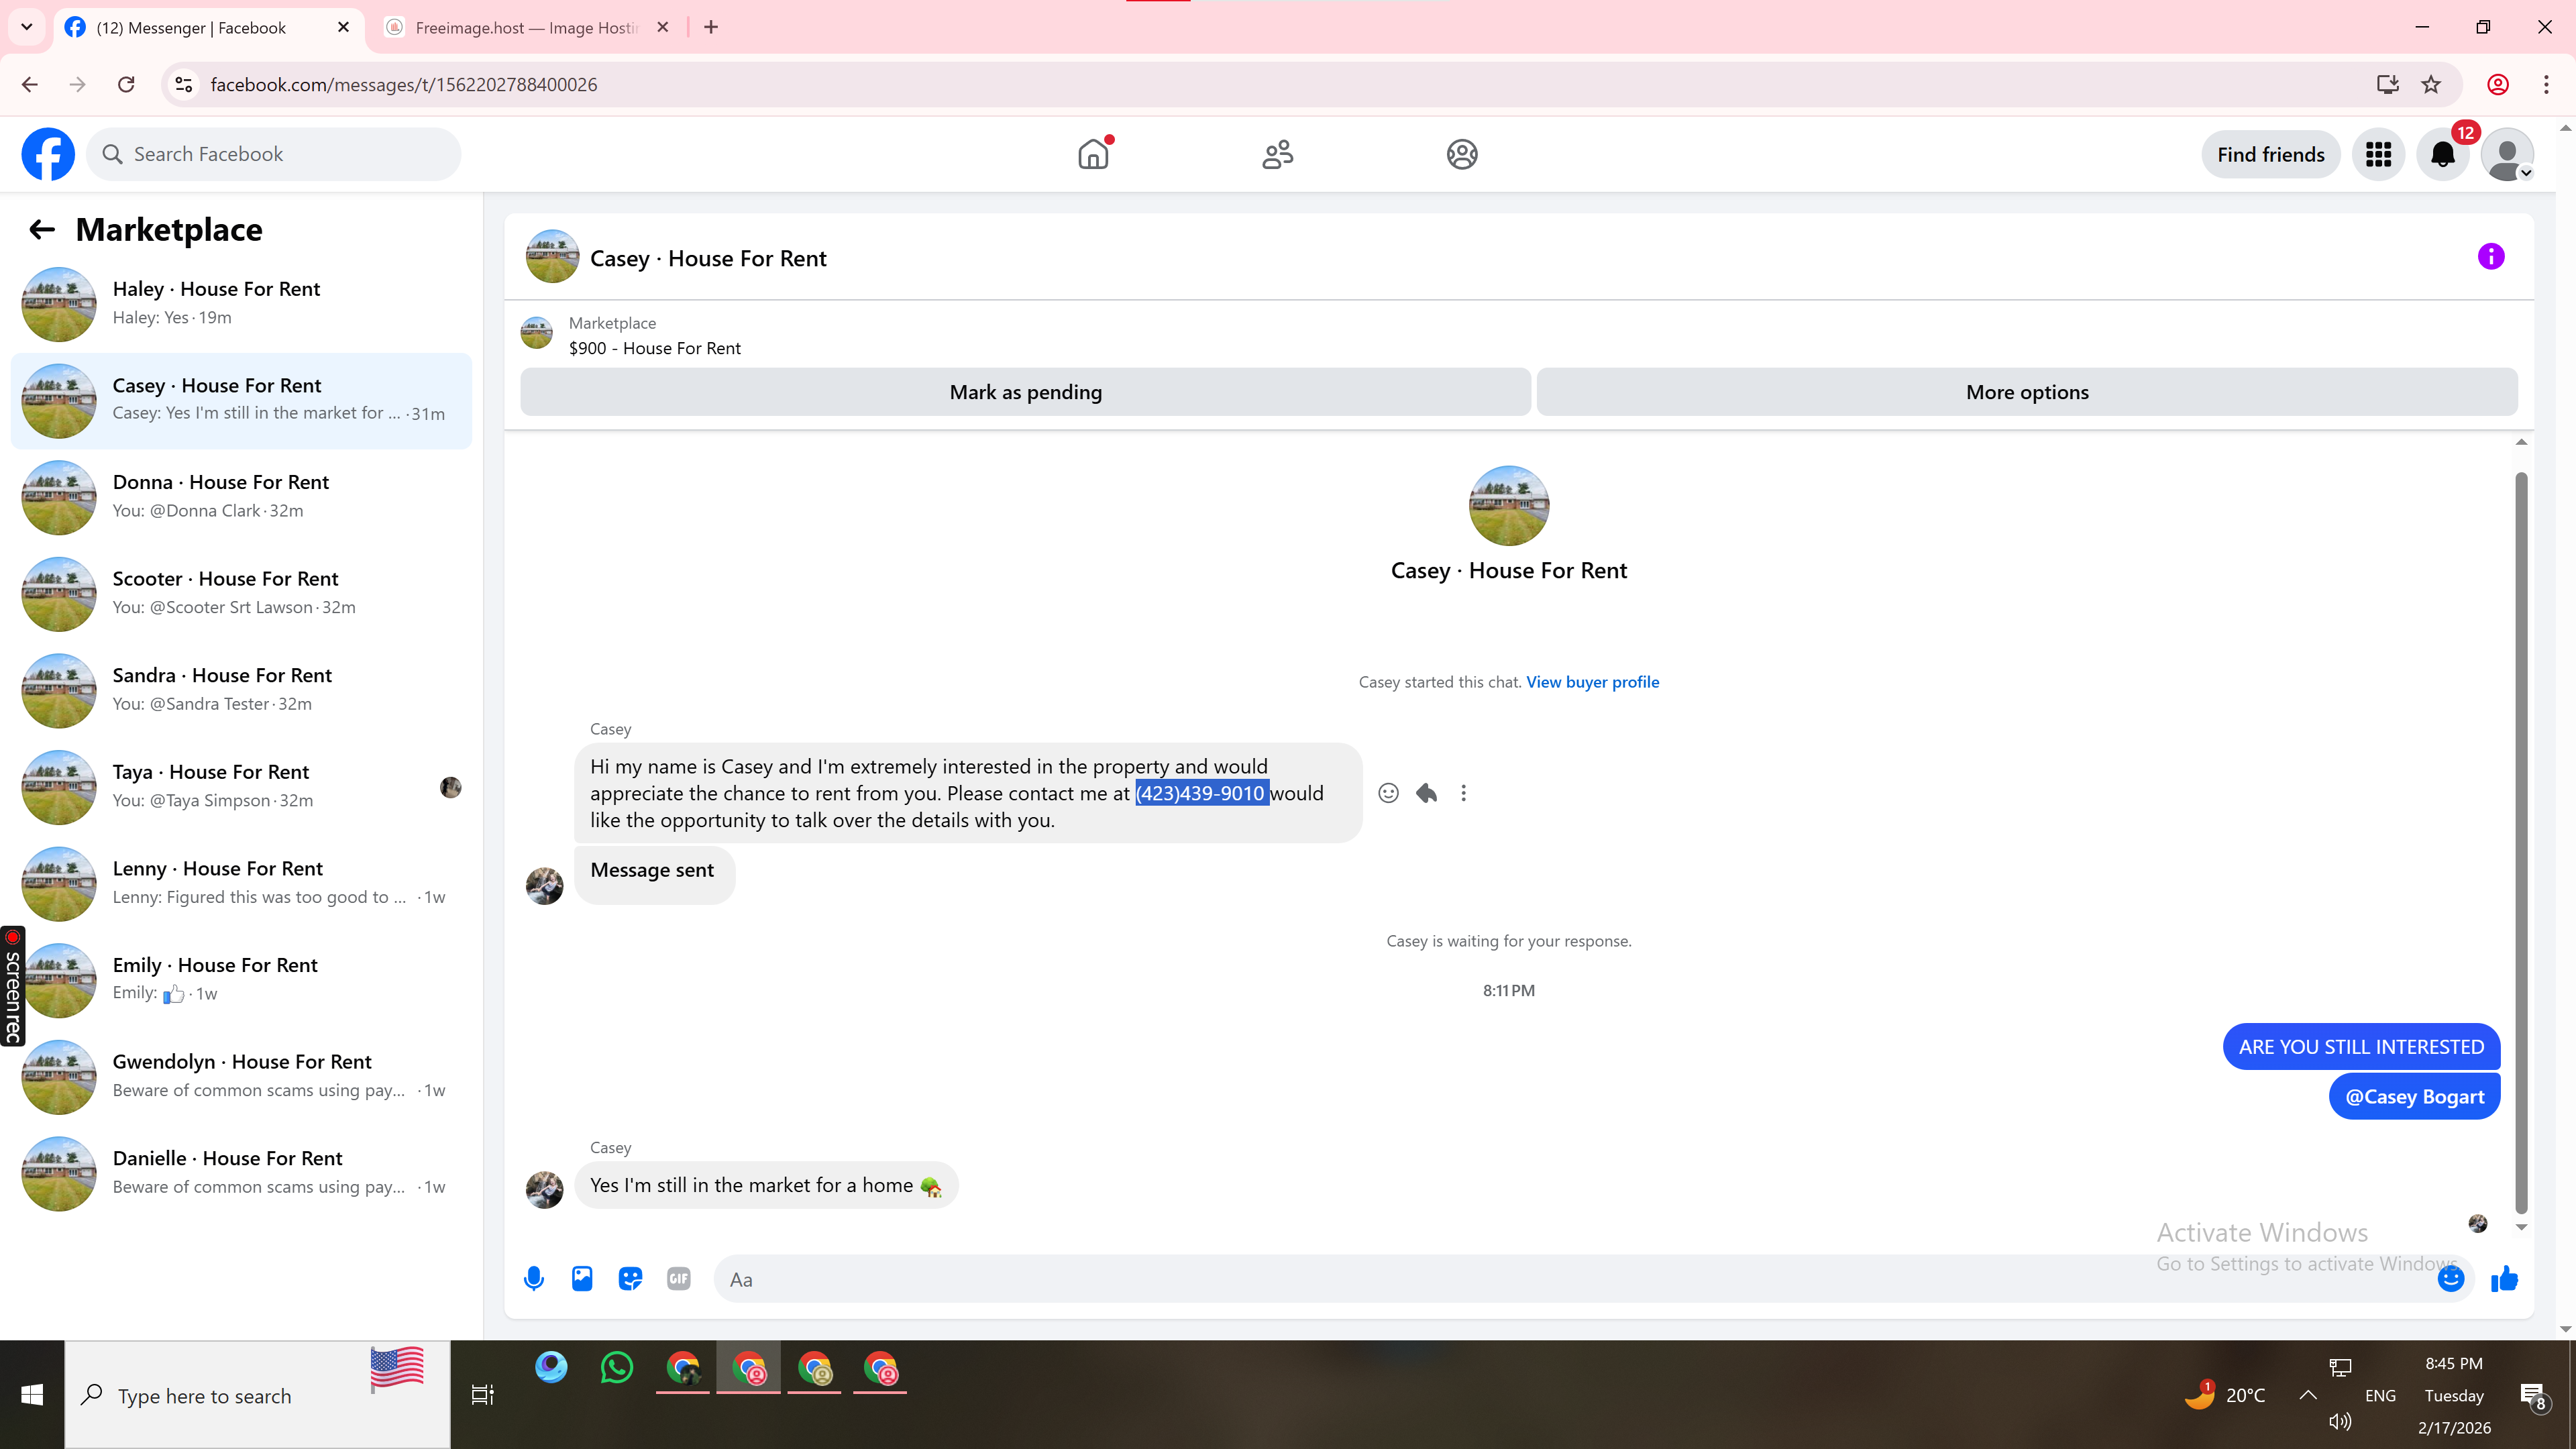Open the Chrome tab search dropdown
The width and height of the screenshot is (2576, 1449).
27,27
